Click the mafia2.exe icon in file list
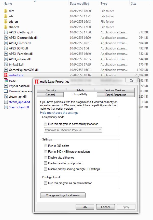Screen dimensions: 153x220 pos(6,75)
